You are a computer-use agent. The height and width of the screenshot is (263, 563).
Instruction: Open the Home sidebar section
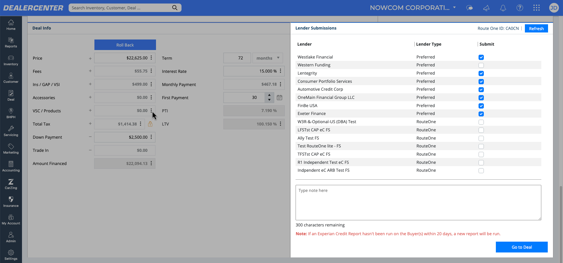[11, 25]
